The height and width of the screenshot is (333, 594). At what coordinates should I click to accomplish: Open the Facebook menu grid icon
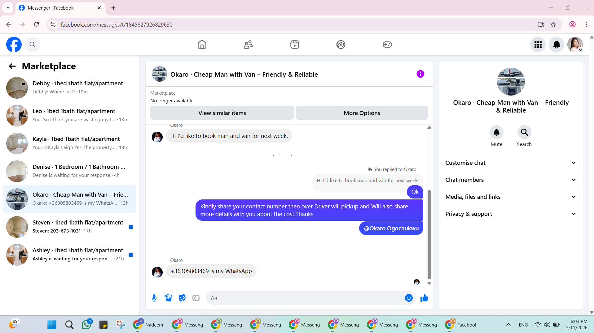tap(538, 45)
